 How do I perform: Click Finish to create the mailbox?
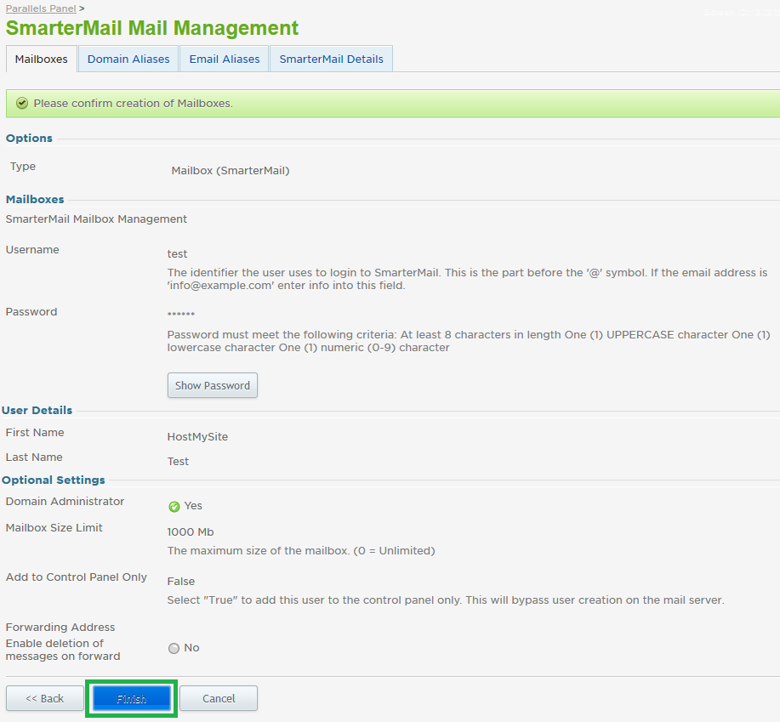[131, 699]
